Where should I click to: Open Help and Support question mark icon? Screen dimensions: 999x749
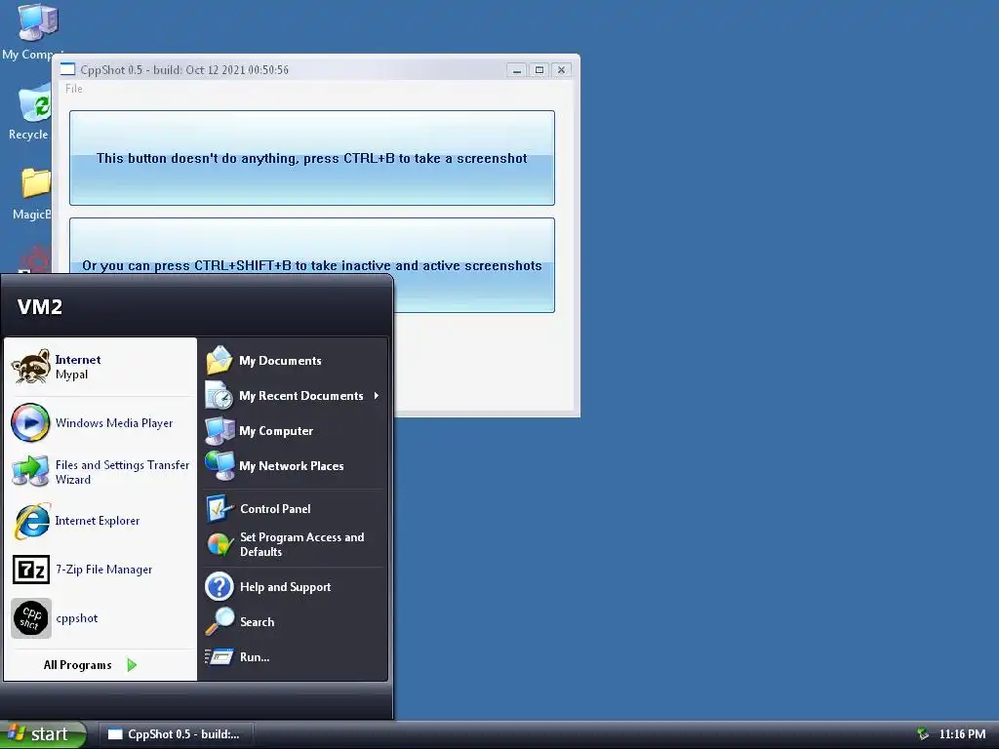click(x=220, y=586)
